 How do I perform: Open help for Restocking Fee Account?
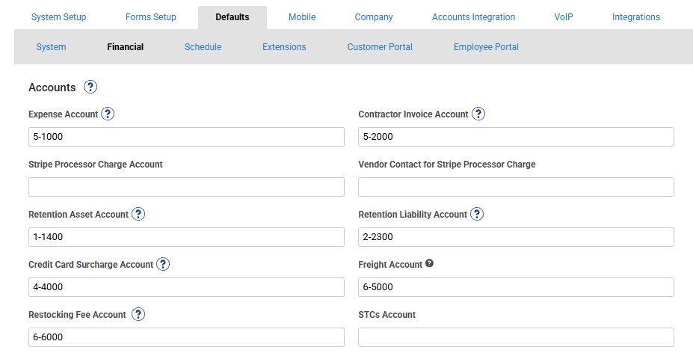138,315
